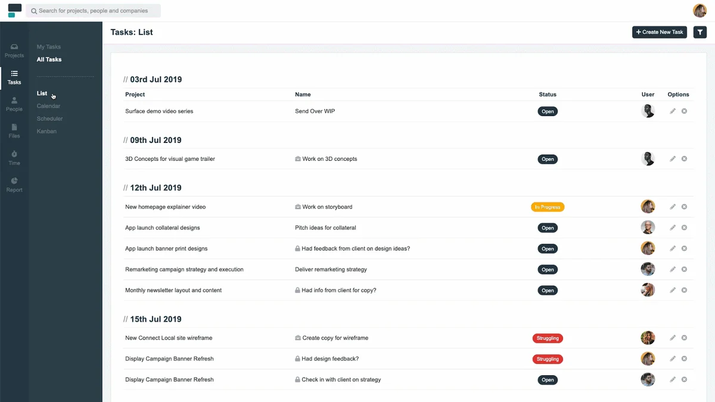Click into the search field at the top
This screenshot has width=715, height=402.
92,10
